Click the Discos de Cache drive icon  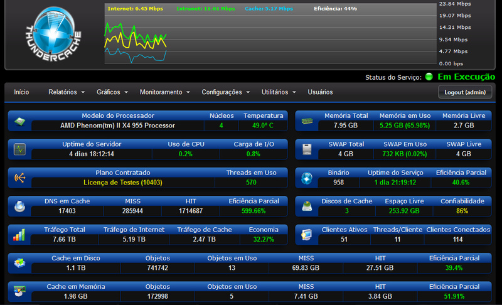coord(307,206)
